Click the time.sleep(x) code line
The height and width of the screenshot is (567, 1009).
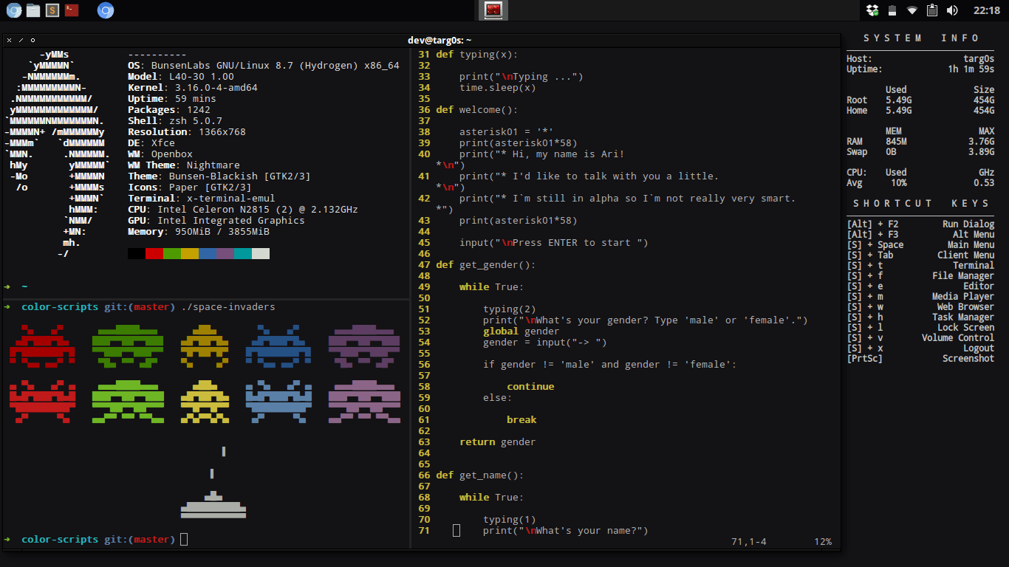498,88
